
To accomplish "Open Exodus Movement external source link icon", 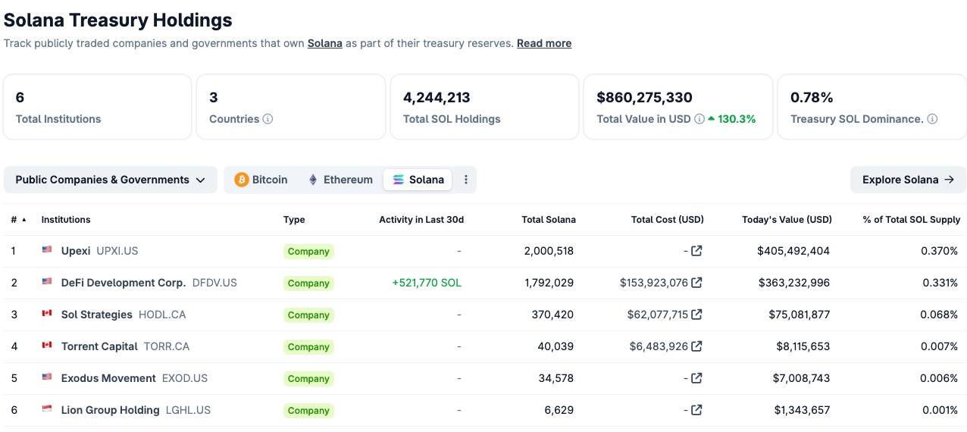I will pyautogui.click(x=696, y=378).
